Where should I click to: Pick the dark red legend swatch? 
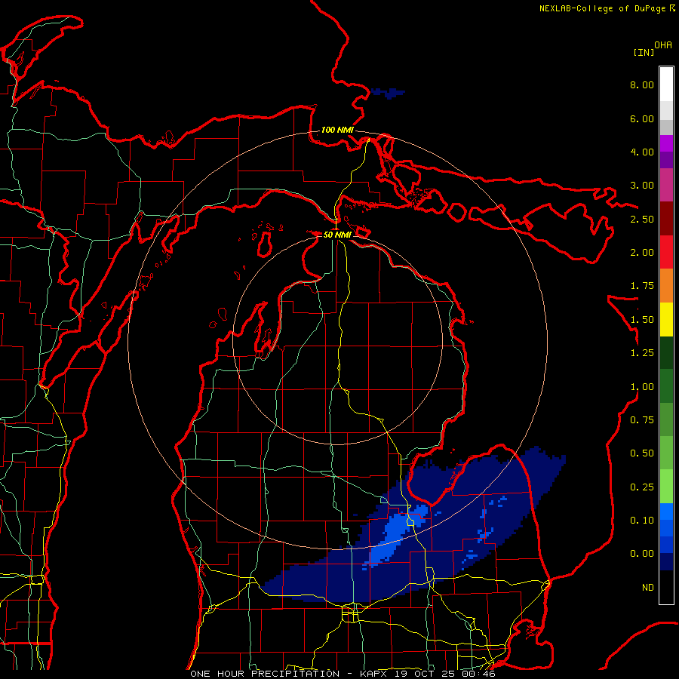click(x=666, y=219)
